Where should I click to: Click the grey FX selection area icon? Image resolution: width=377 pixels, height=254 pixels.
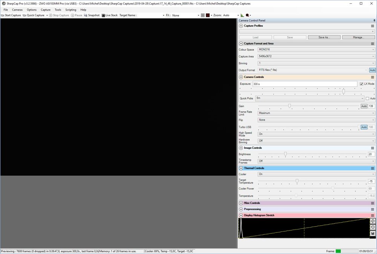pos(203,15)
